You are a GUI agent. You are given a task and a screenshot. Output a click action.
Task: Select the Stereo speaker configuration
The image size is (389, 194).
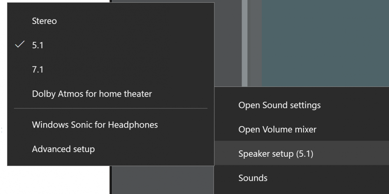coord(44,21)
